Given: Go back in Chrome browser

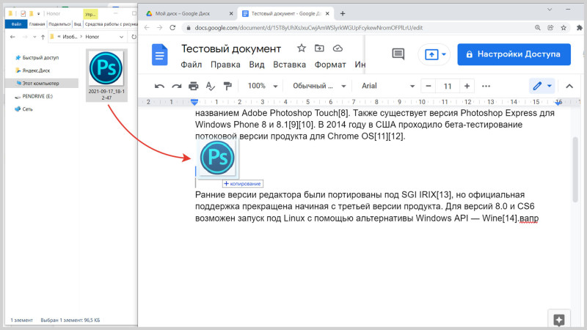Looking at the screenshot, I should click(147, 28).
